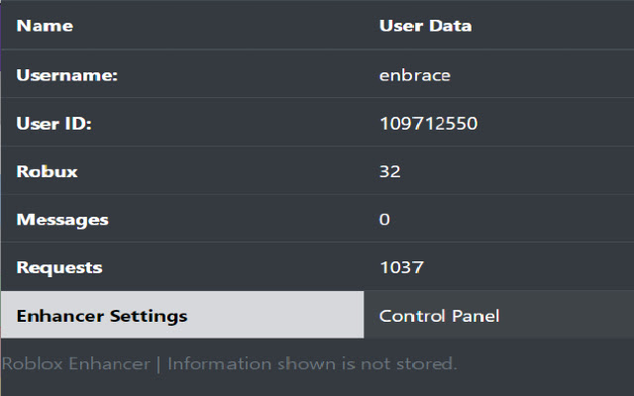Click the Requests count value 1037
Viewport: 634px width, 396px height.
pyautogui.click(x=401, y=267)
